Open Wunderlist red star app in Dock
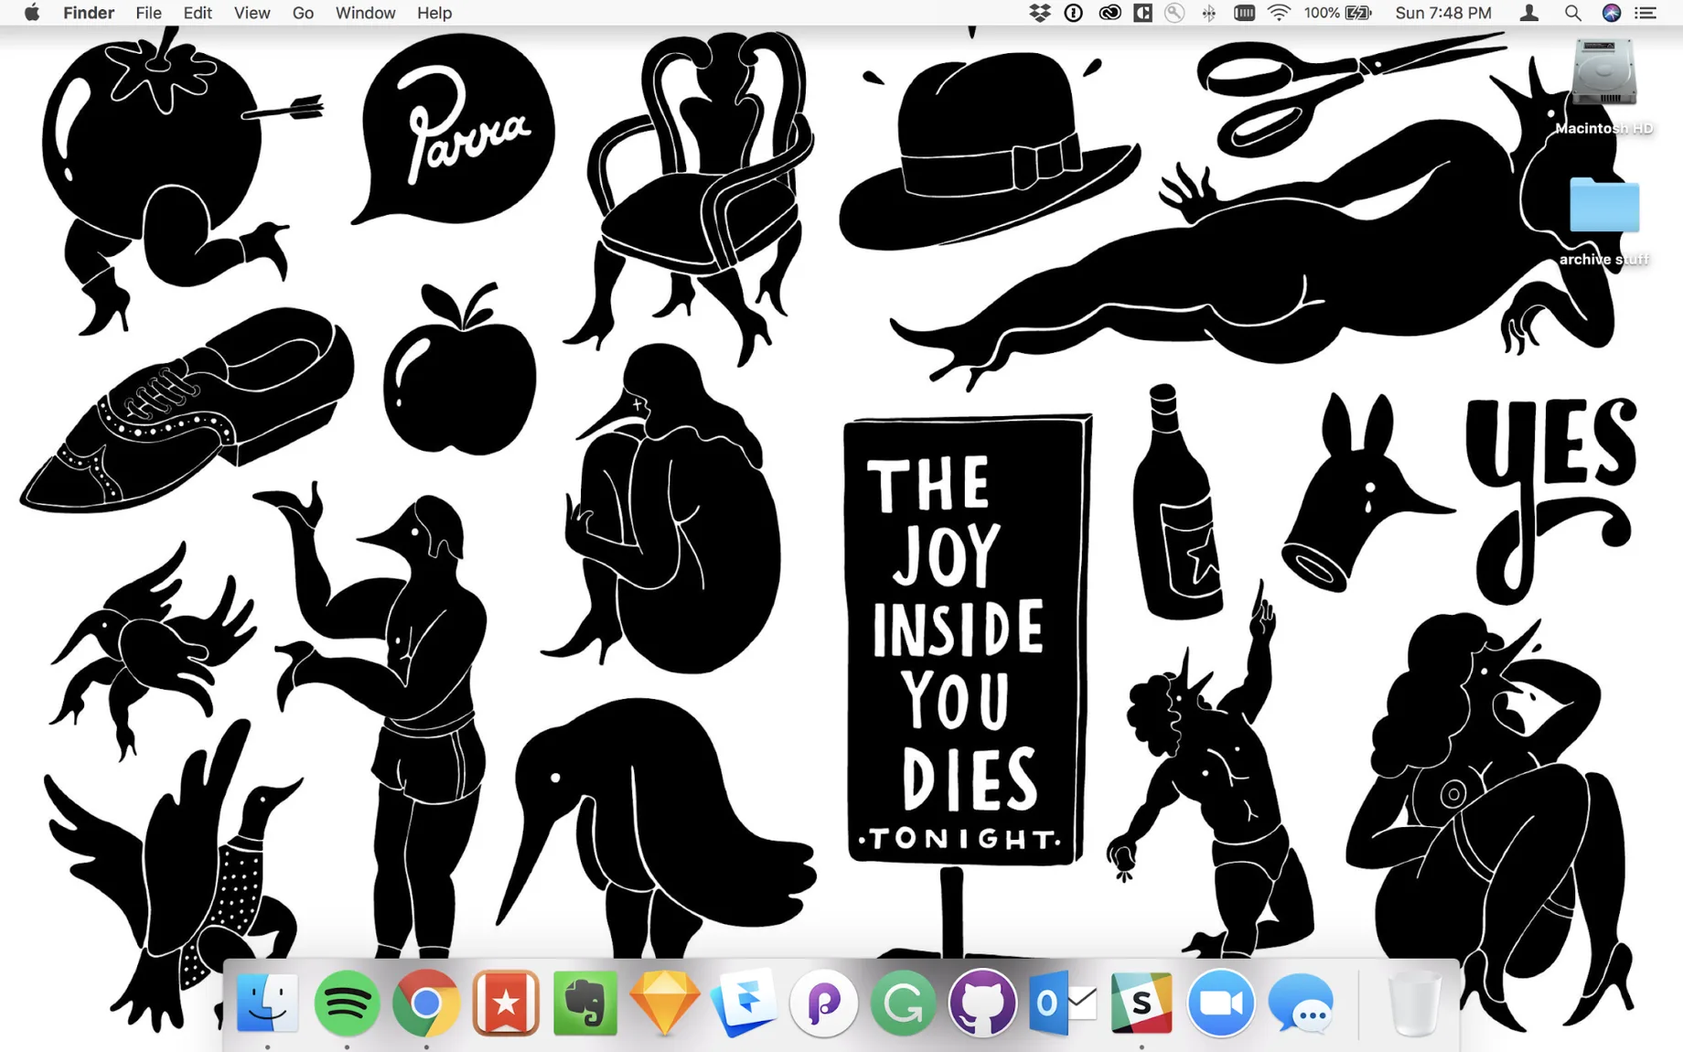1683x1052 pixels. coord(506,1004)
